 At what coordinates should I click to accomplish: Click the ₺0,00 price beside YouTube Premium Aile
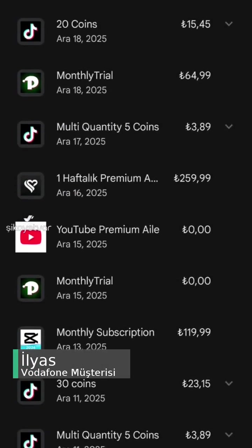point(196,230)
